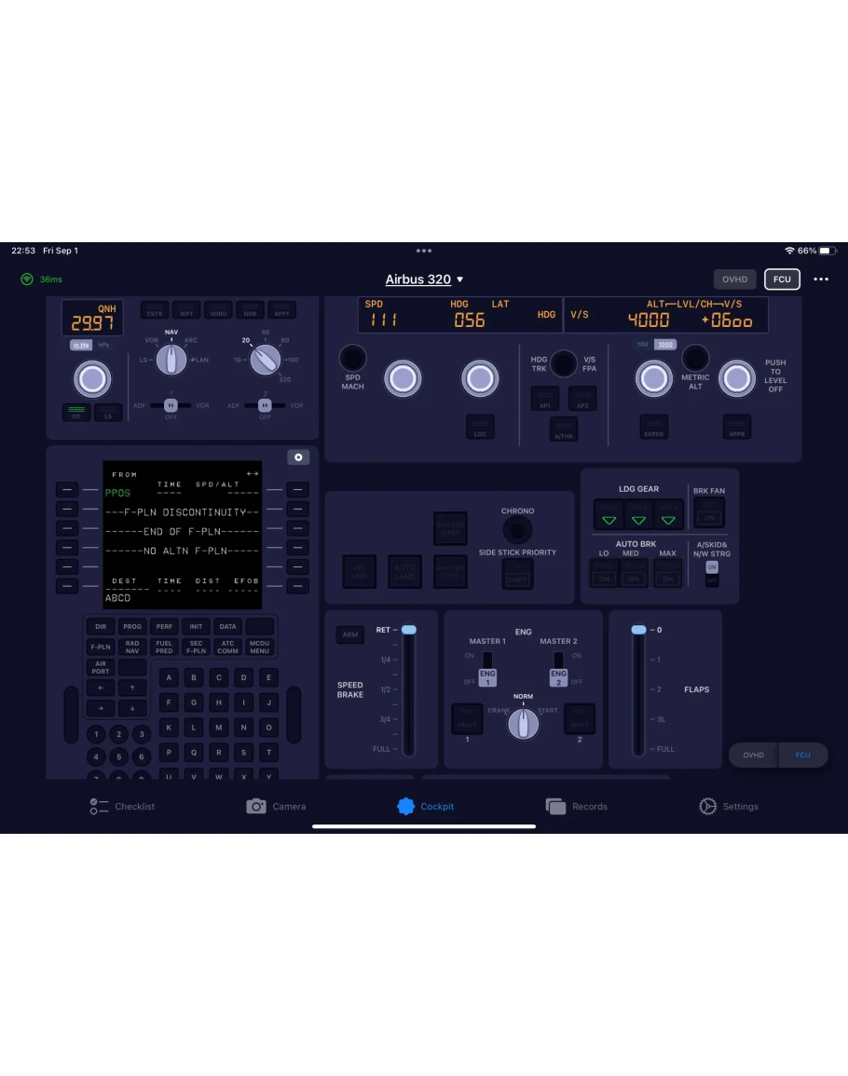The height and width of the screenshot is (1076, 848).
Task: Engage the AP2 autopilot button
Action: click(x=582, y=399)
